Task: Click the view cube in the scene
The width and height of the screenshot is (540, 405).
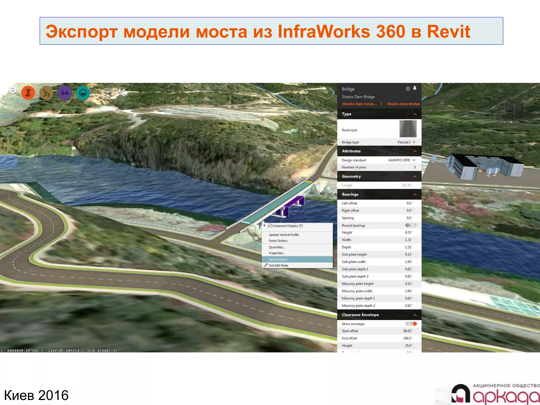Action: click(514, 109)
